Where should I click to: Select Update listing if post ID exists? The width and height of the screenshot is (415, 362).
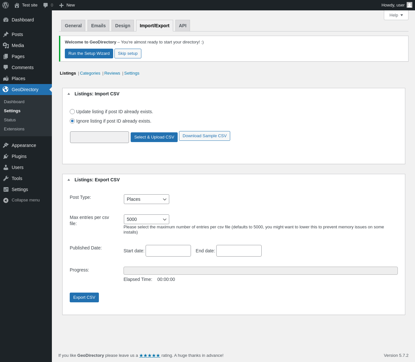tap(72, 112)
